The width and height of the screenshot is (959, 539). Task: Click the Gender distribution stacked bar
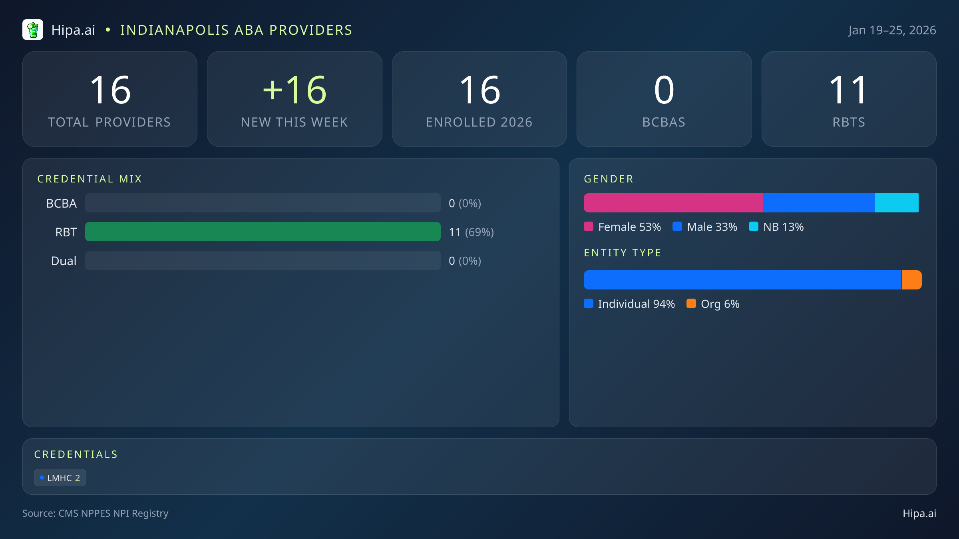pyautogui.click(x=751, y=202)
